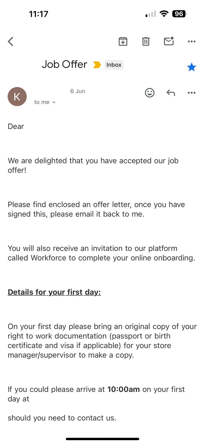Open message-level three-dot menu
Screen dimensions: 205x444
(191, 93)
